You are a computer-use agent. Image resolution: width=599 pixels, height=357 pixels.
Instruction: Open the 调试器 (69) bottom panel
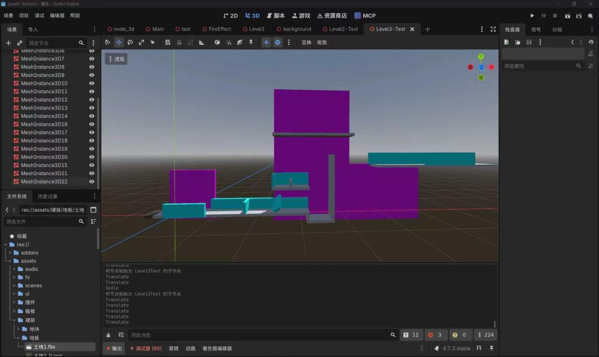coord(146,348)
